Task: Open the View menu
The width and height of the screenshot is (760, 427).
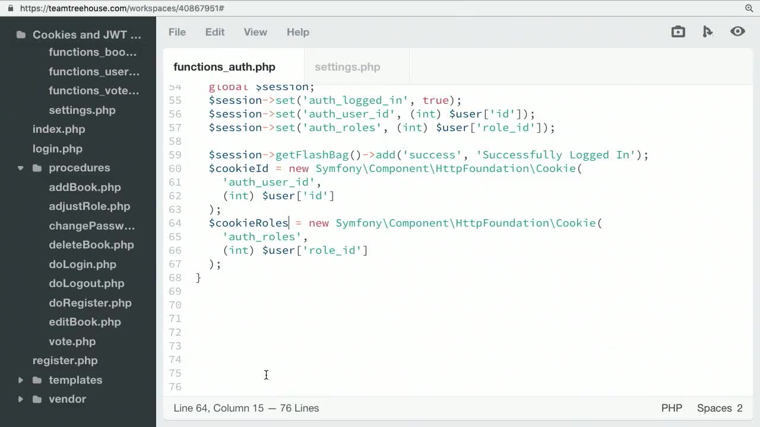Action: pyautogui.click(x=255, y=32)
